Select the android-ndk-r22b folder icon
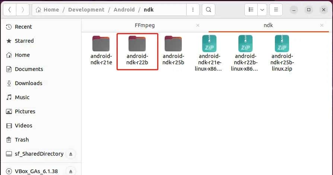333x175 pixels. pyautogui.click(x=137, y=43)
